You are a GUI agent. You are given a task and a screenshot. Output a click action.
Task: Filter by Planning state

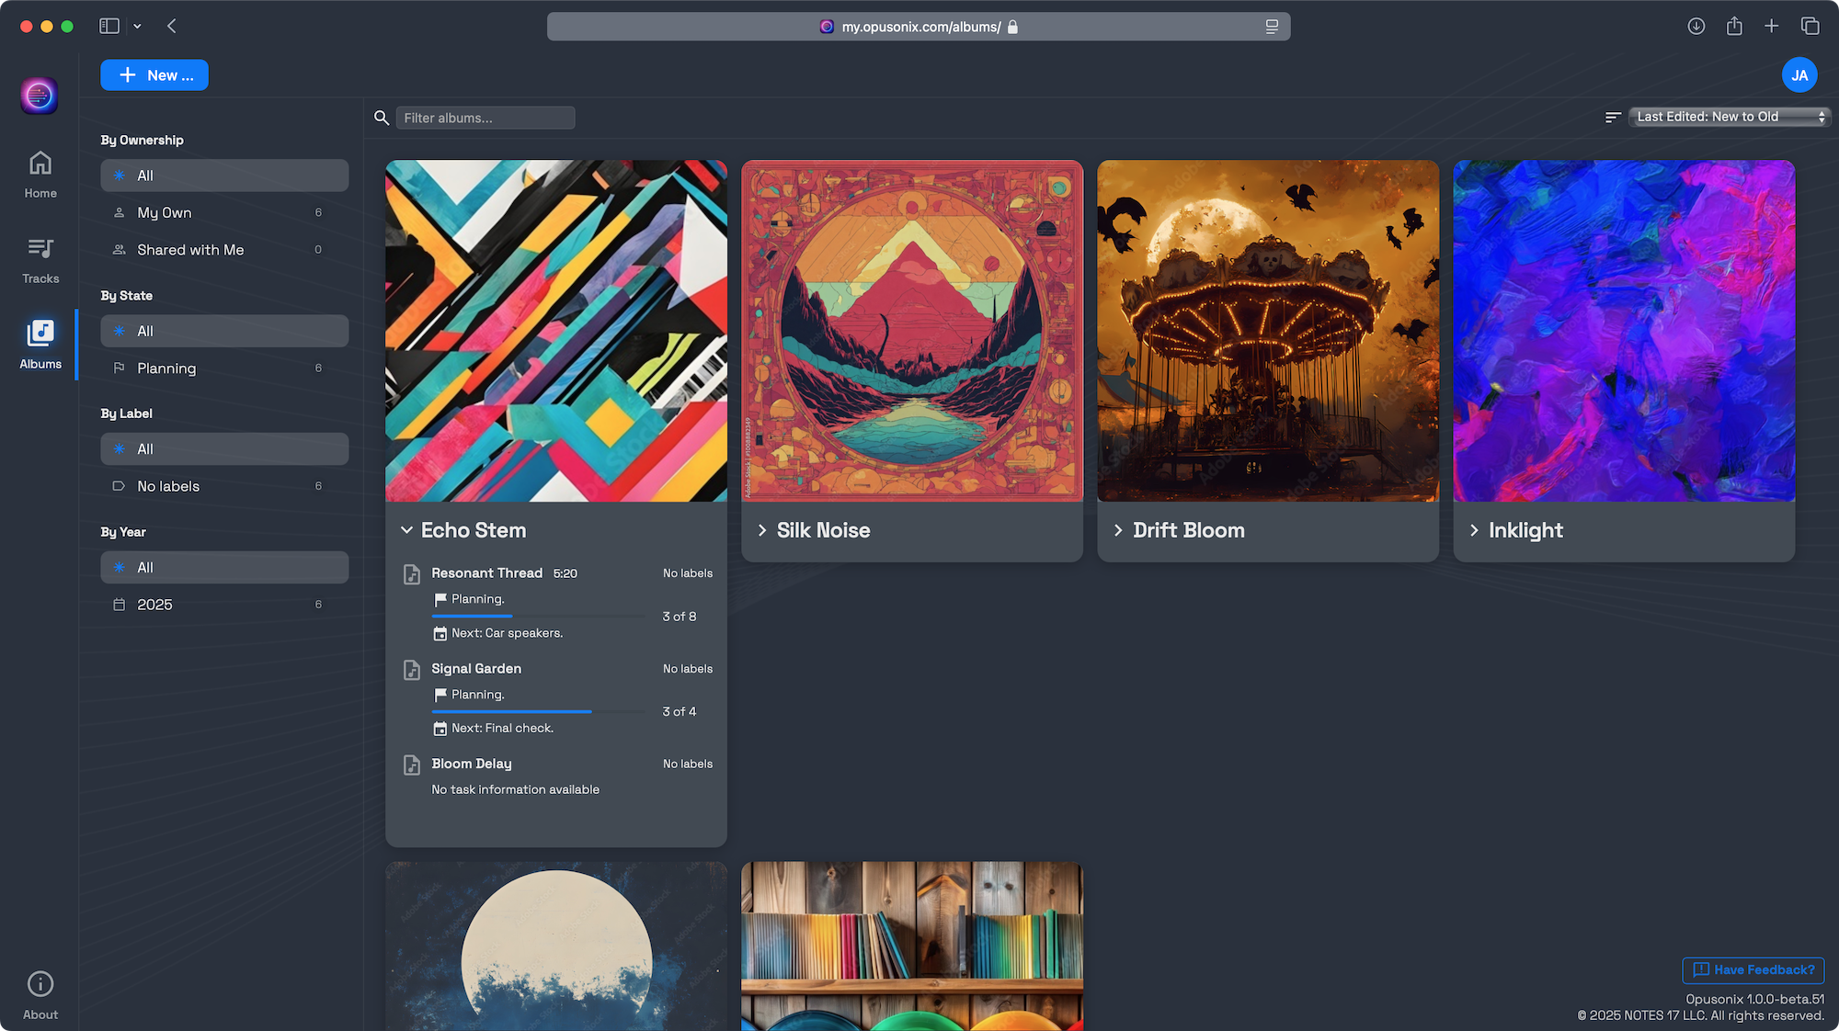click(224, 368)
